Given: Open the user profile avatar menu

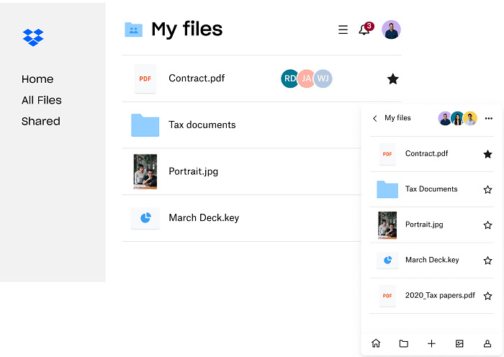Looking at the screenshot, I should click(391, 30).
